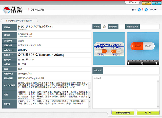Click the ingredient トラネキサム酸 text
162x118 pixels.
tap(25, 34)
